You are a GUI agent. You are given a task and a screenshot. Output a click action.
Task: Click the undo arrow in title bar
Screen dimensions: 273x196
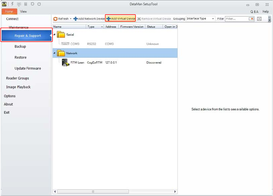pos(32,4)
